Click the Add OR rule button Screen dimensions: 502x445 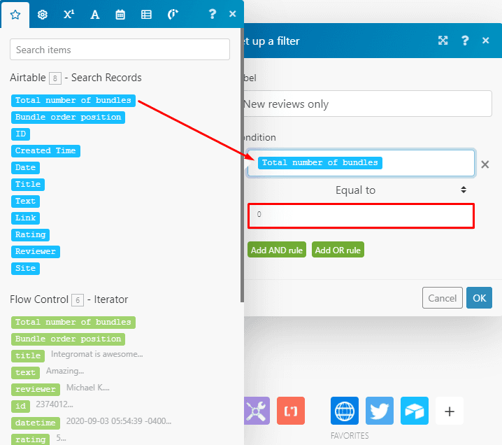pyautogui.click(x=338, y=250)
